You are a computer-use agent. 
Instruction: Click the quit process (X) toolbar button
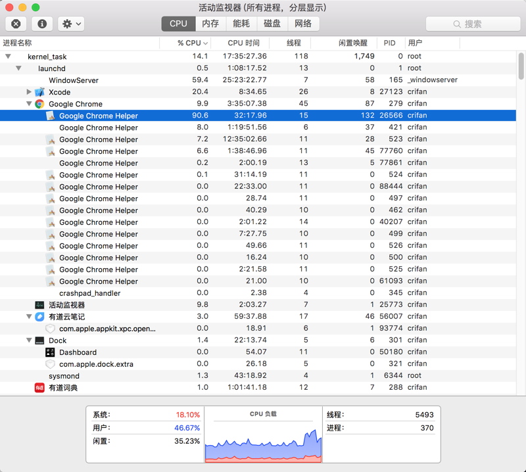pyautogui.click(x=16, y=24)
